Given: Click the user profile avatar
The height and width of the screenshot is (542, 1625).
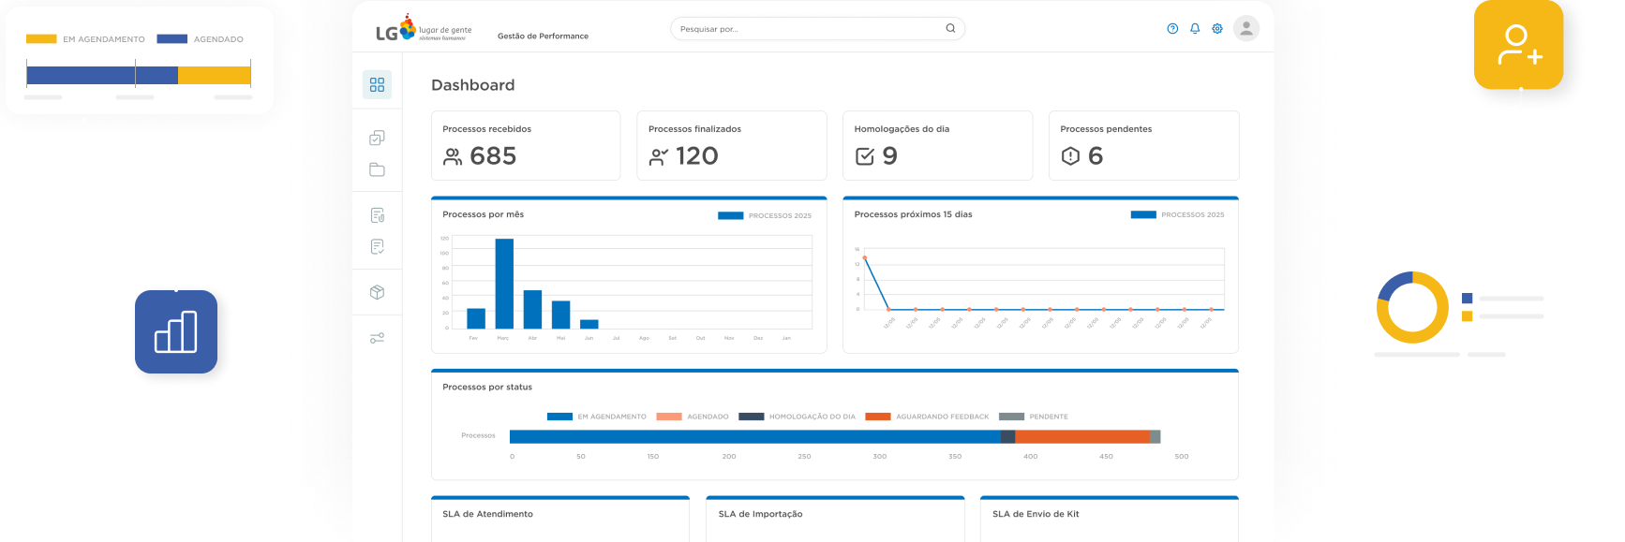Looking at the screenshot, I should click(1245, 29).
